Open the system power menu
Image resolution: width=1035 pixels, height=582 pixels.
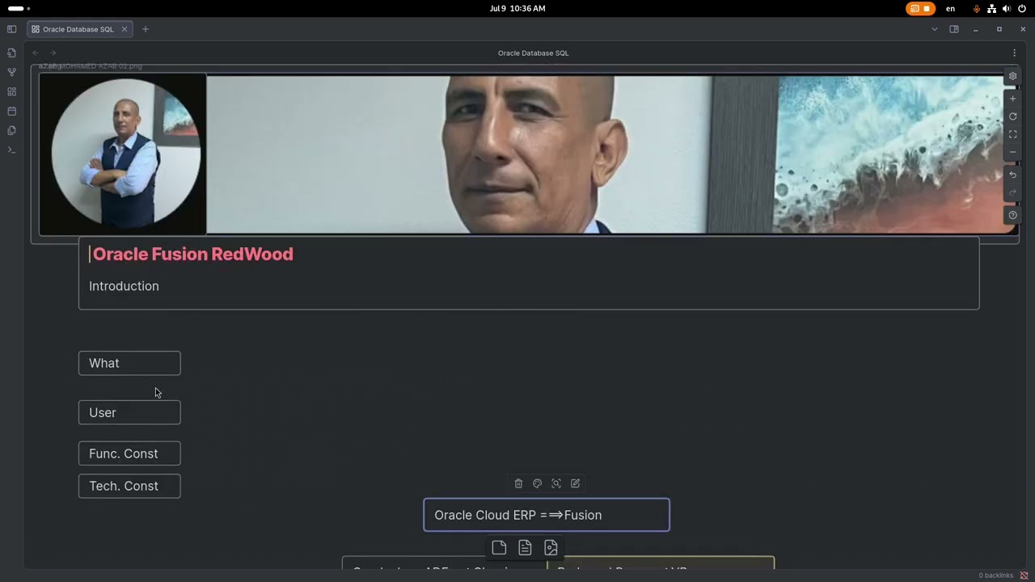coord(1022,8)
